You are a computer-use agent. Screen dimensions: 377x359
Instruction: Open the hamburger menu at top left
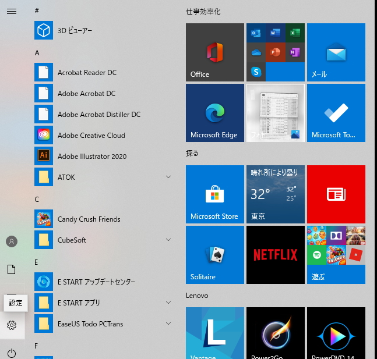[x=12, y=11]
